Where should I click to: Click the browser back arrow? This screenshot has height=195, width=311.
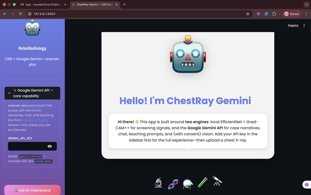[5, 14]
